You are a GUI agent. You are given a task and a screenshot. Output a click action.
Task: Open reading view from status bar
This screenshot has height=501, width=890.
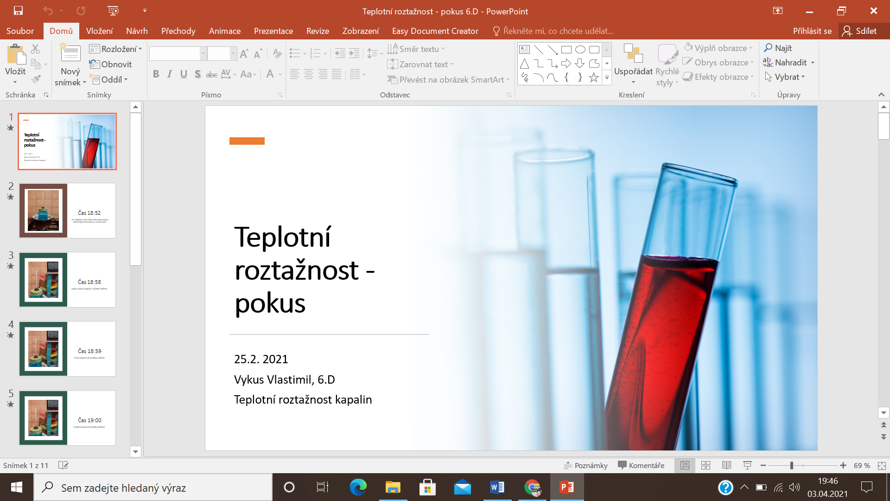(726, 465)
